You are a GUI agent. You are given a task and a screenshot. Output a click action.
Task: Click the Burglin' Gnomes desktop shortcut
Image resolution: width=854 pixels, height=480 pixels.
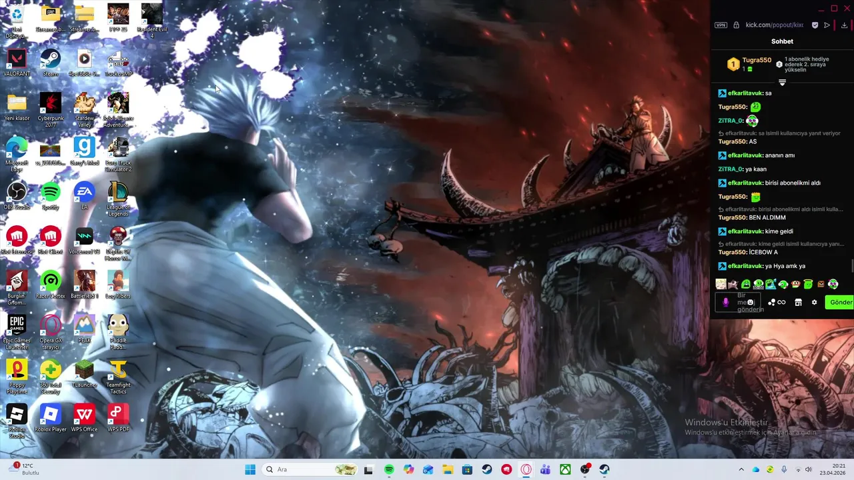pos(17,288)
